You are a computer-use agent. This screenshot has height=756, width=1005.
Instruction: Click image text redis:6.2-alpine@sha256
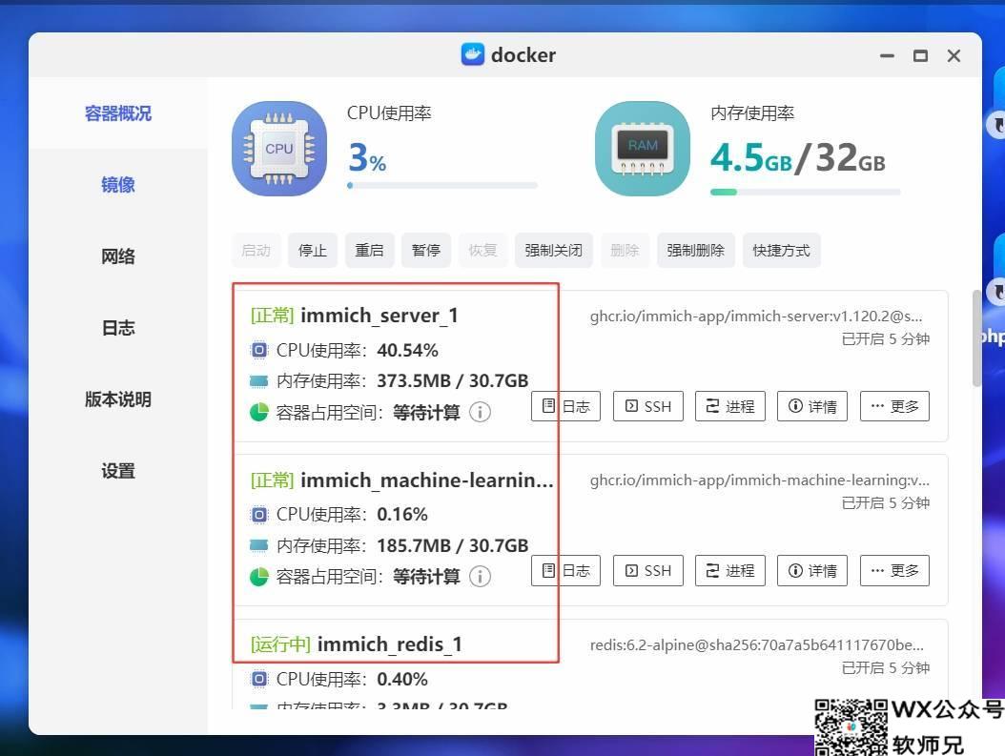coord(757,644)
